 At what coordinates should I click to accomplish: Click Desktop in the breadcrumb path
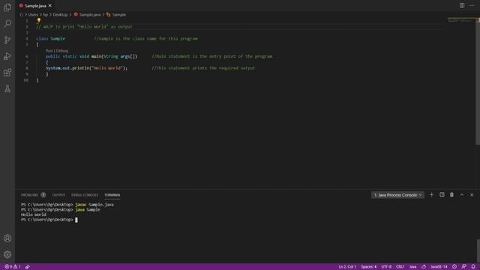click(60, 15)
